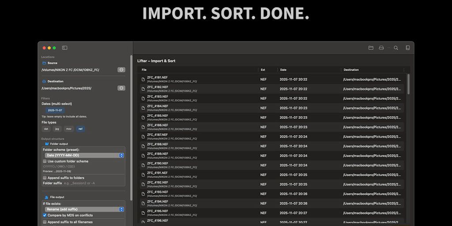452x226 pixels.
Task: Clear the Destination path with its minus button
Action: coord(121,88)
